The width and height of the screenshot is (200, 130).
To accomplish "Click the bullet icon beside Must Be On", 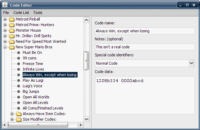I will (x=19, y=52).
